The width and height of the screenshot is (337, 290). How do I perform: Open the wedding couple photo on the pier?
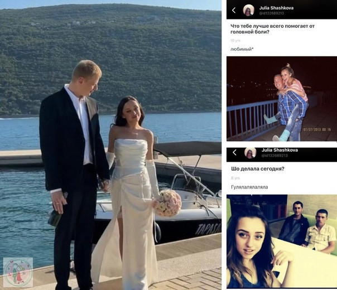pos(110,145)
